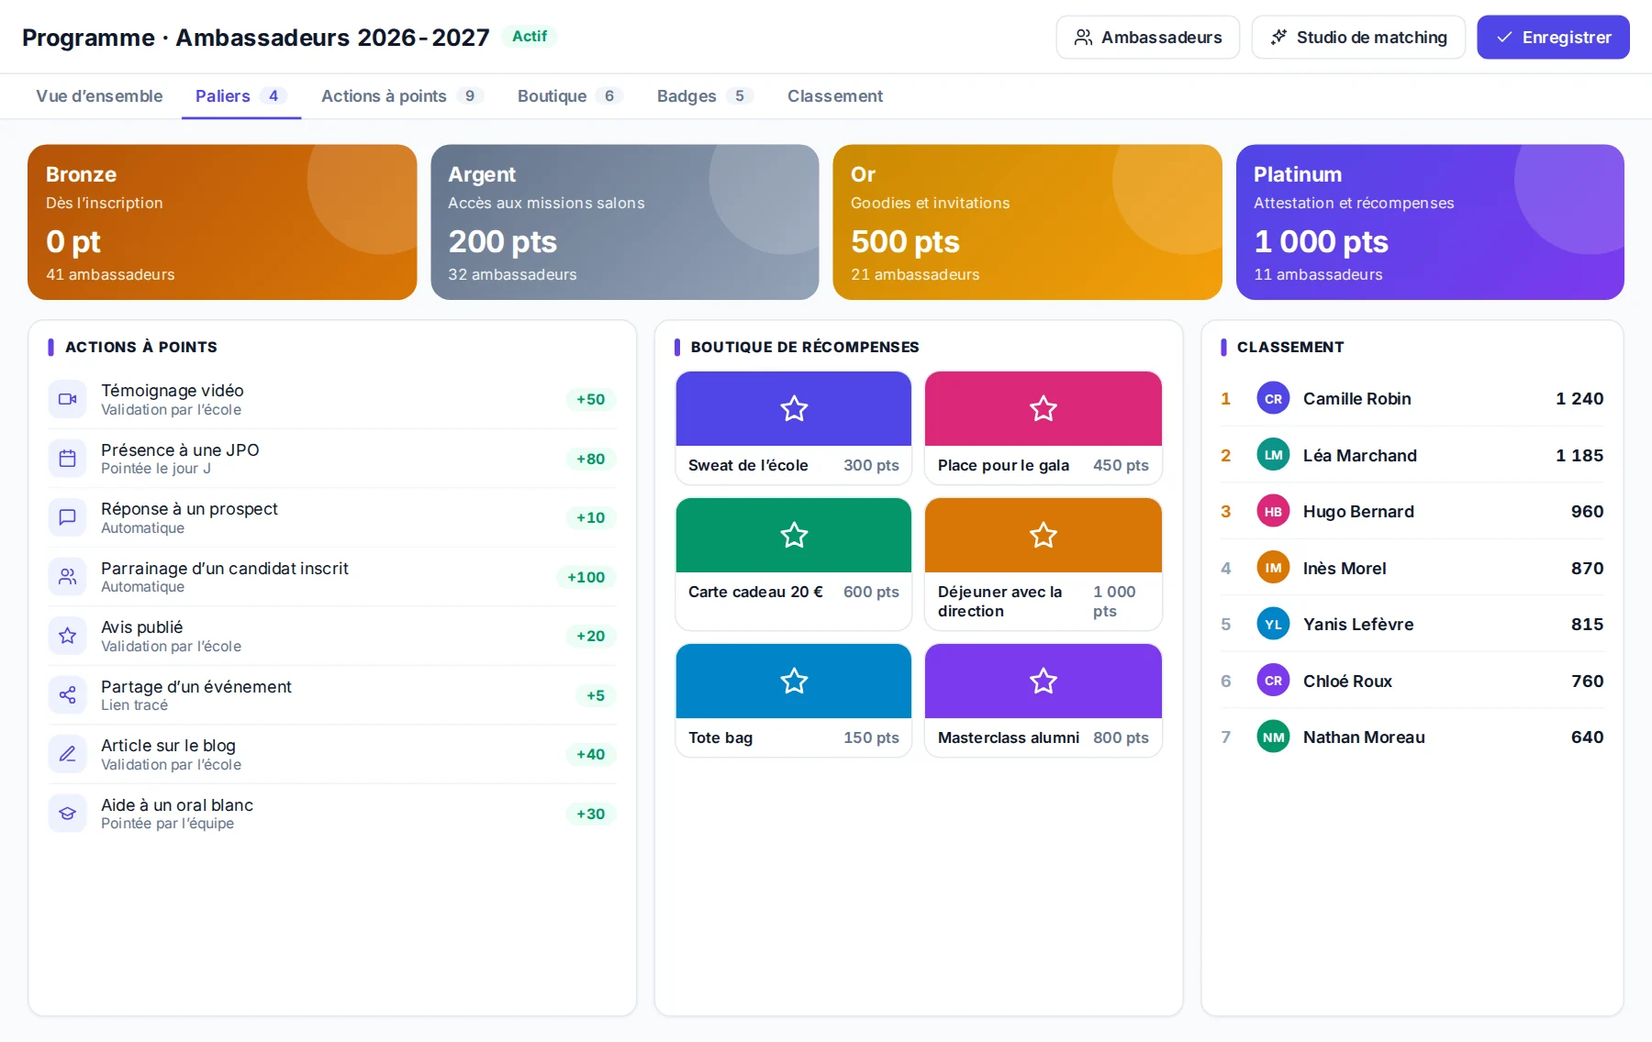
Task: Select the Classement tab
Action: pos(835,96)
